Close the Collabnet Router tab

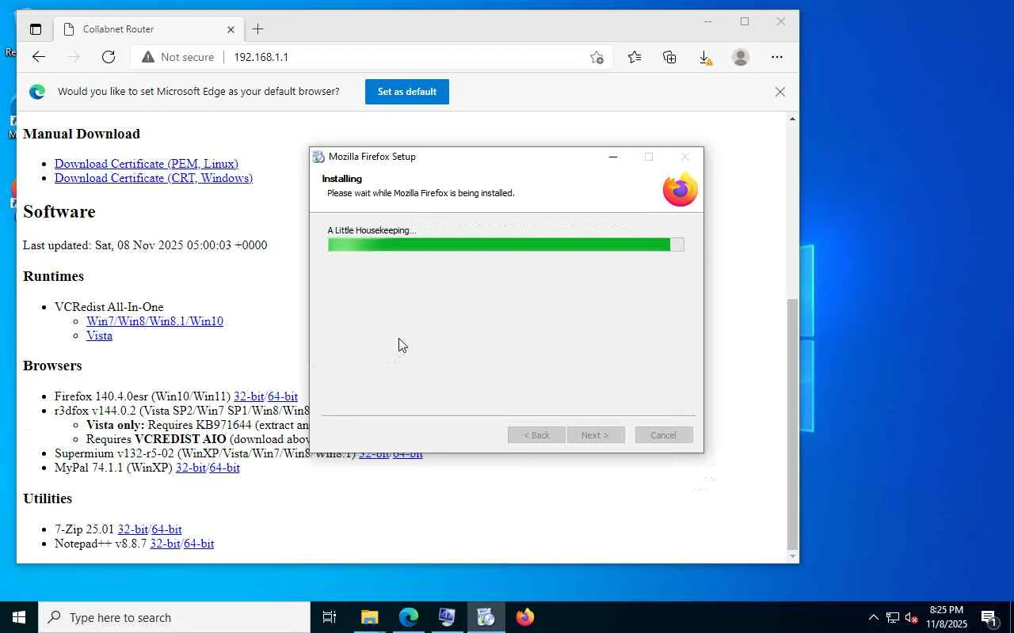231,29
